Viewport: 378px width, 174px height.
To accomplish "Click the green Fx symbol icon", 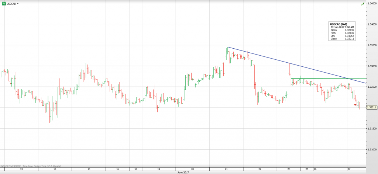I will pos(4,3).
